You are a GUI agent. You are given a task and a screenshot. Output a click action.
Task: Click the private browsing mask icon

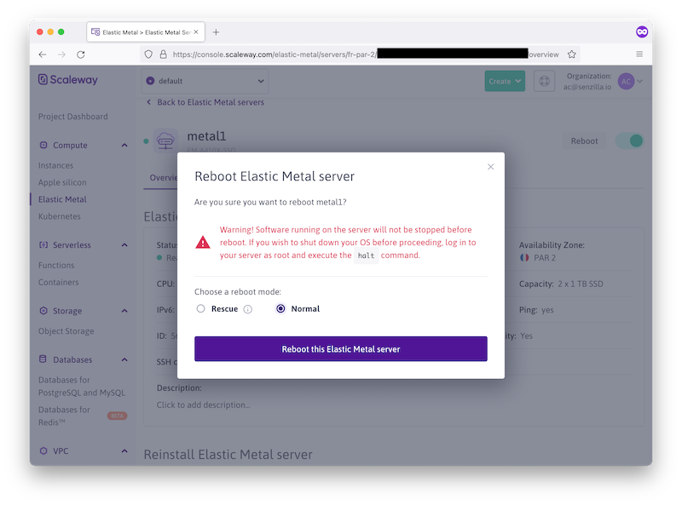[x=642, y=32]
